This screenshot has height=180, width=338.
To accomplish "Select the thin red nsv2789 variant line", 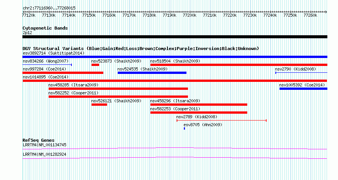I will click(221, 121).
